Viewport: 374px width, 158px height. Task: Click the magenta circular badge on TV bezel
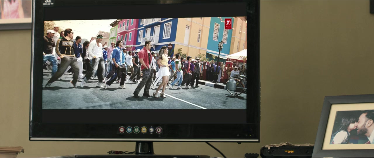(x=159, y=130)
